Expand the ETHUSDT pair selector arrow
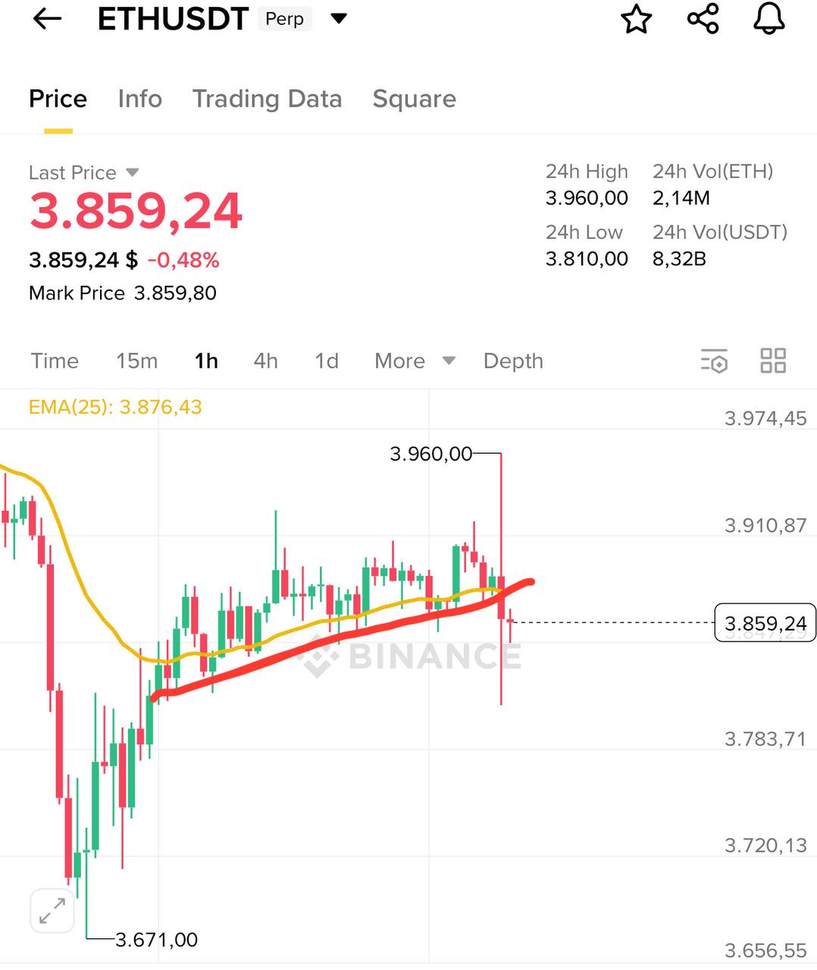817x970 pixels. point(339,19)
